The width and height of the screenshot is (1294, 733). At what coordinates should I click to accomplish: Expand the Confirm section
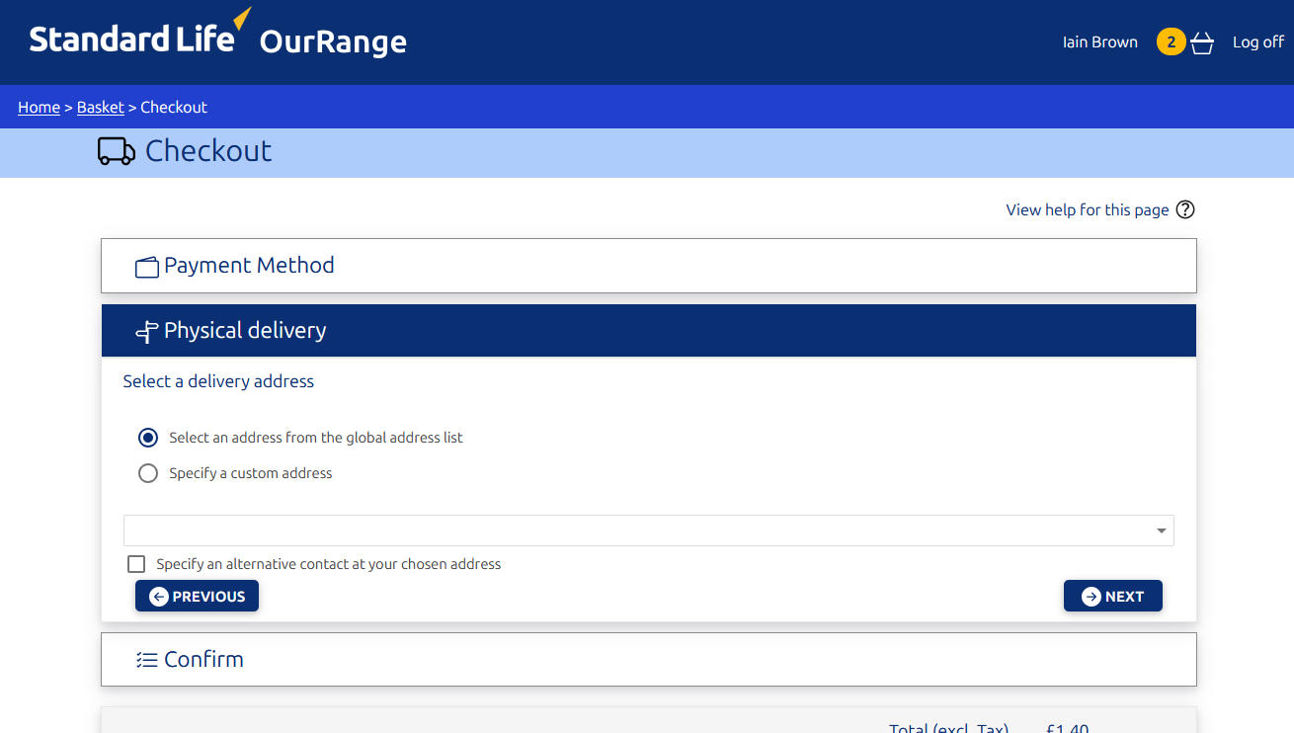tap(203, 660)
